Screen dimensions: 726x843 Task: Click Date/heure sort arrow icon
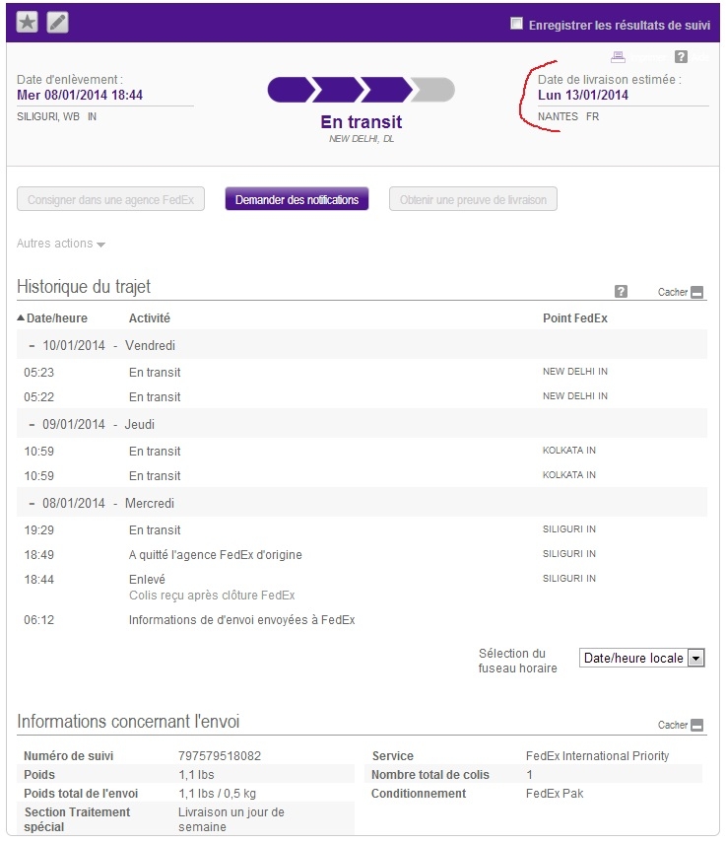[21, 317]
